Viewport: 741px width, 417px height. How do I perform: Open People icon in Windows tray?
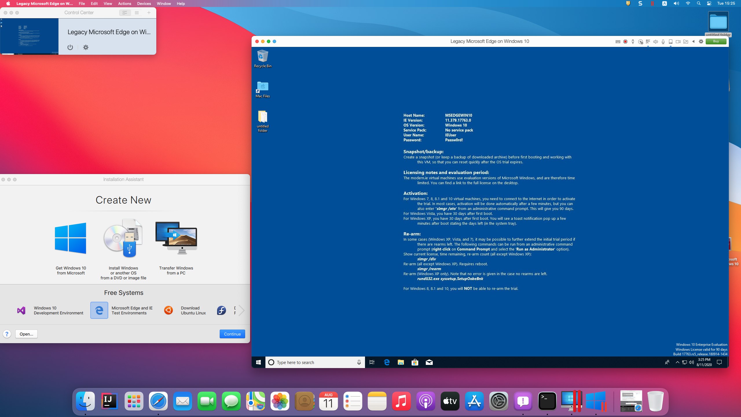tap(667, 362)
